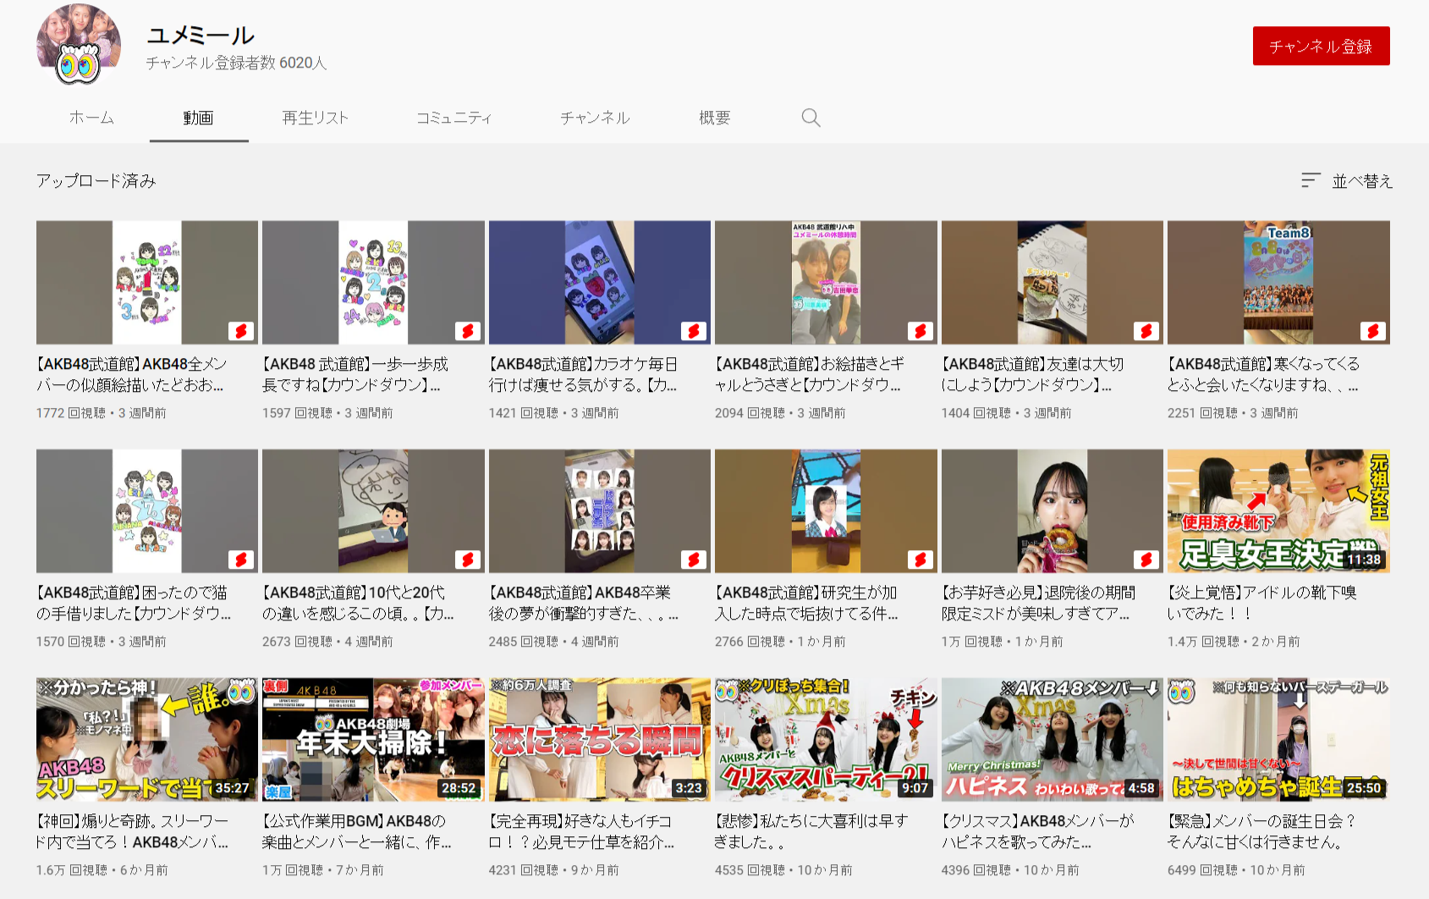Open the 年末大掃除 28:52 thumbnail
Viewport: 1429px width, 899px height.
(x=373, y=740)
